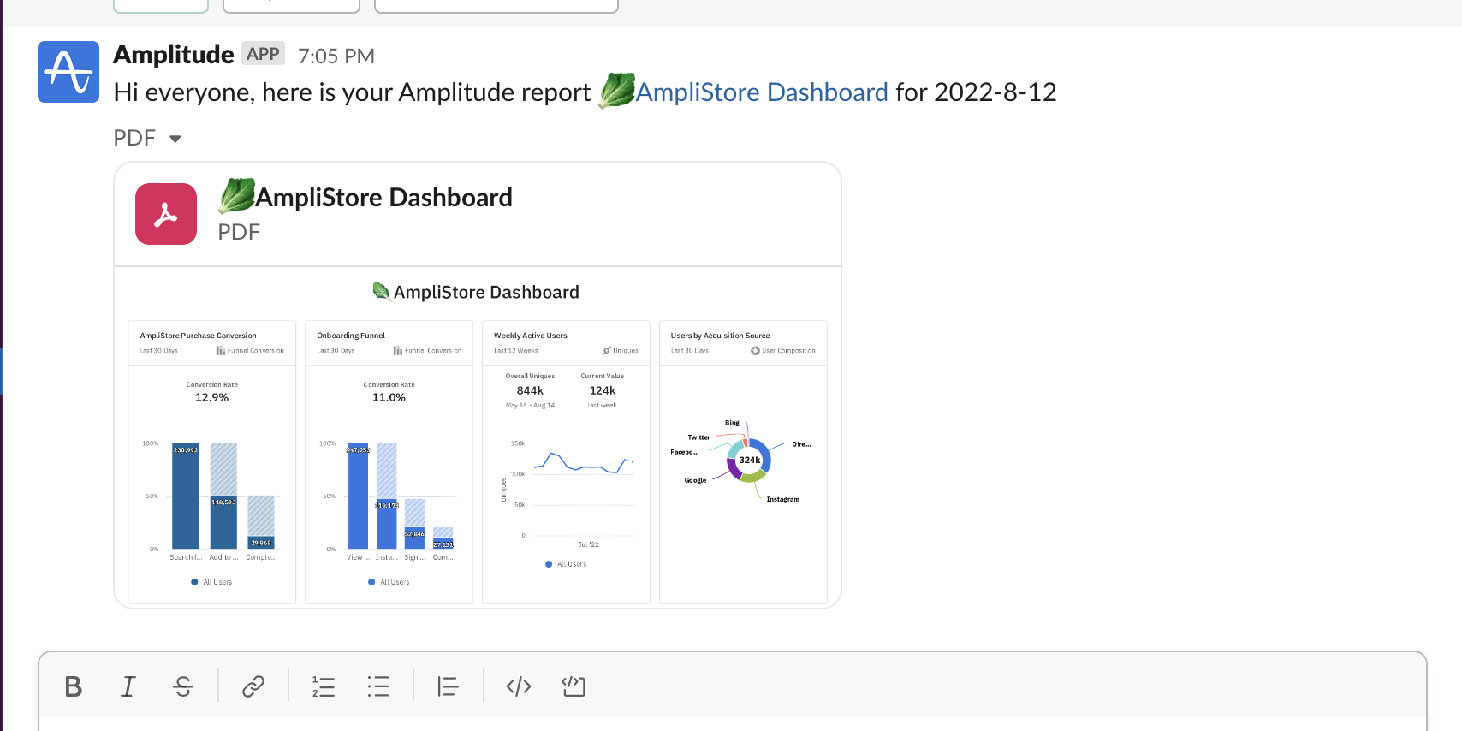Image resolution: width=1462 pixels, height=731 pixels.
Task: Click the All Users legend under Weekly Active Users
Action: [x=566, y=564]
